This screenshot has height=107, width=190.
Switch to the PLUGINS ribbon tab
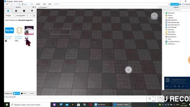point(56,4)
